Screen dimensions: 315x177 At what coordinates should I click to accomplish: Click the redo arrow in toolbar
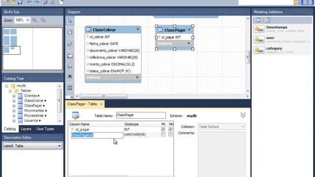(36, 2)
